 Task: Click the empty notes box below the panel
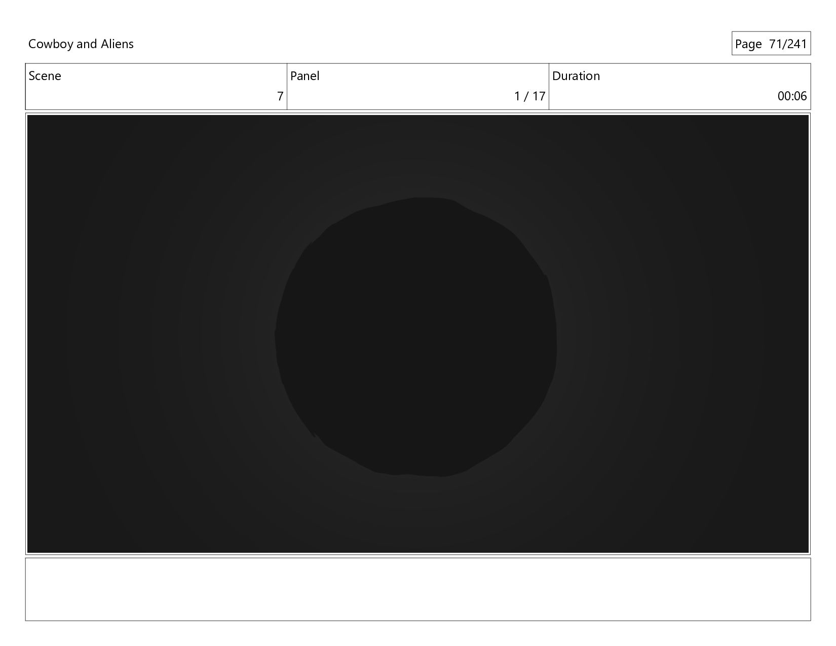418,589
